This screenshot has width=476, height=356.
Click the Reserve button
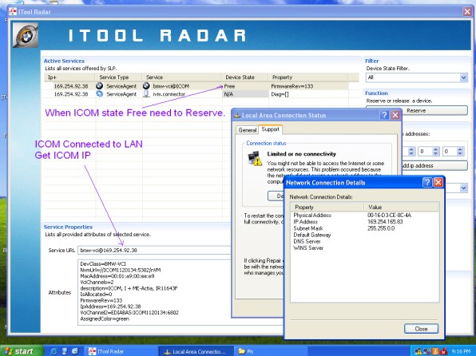click(417, 110)
